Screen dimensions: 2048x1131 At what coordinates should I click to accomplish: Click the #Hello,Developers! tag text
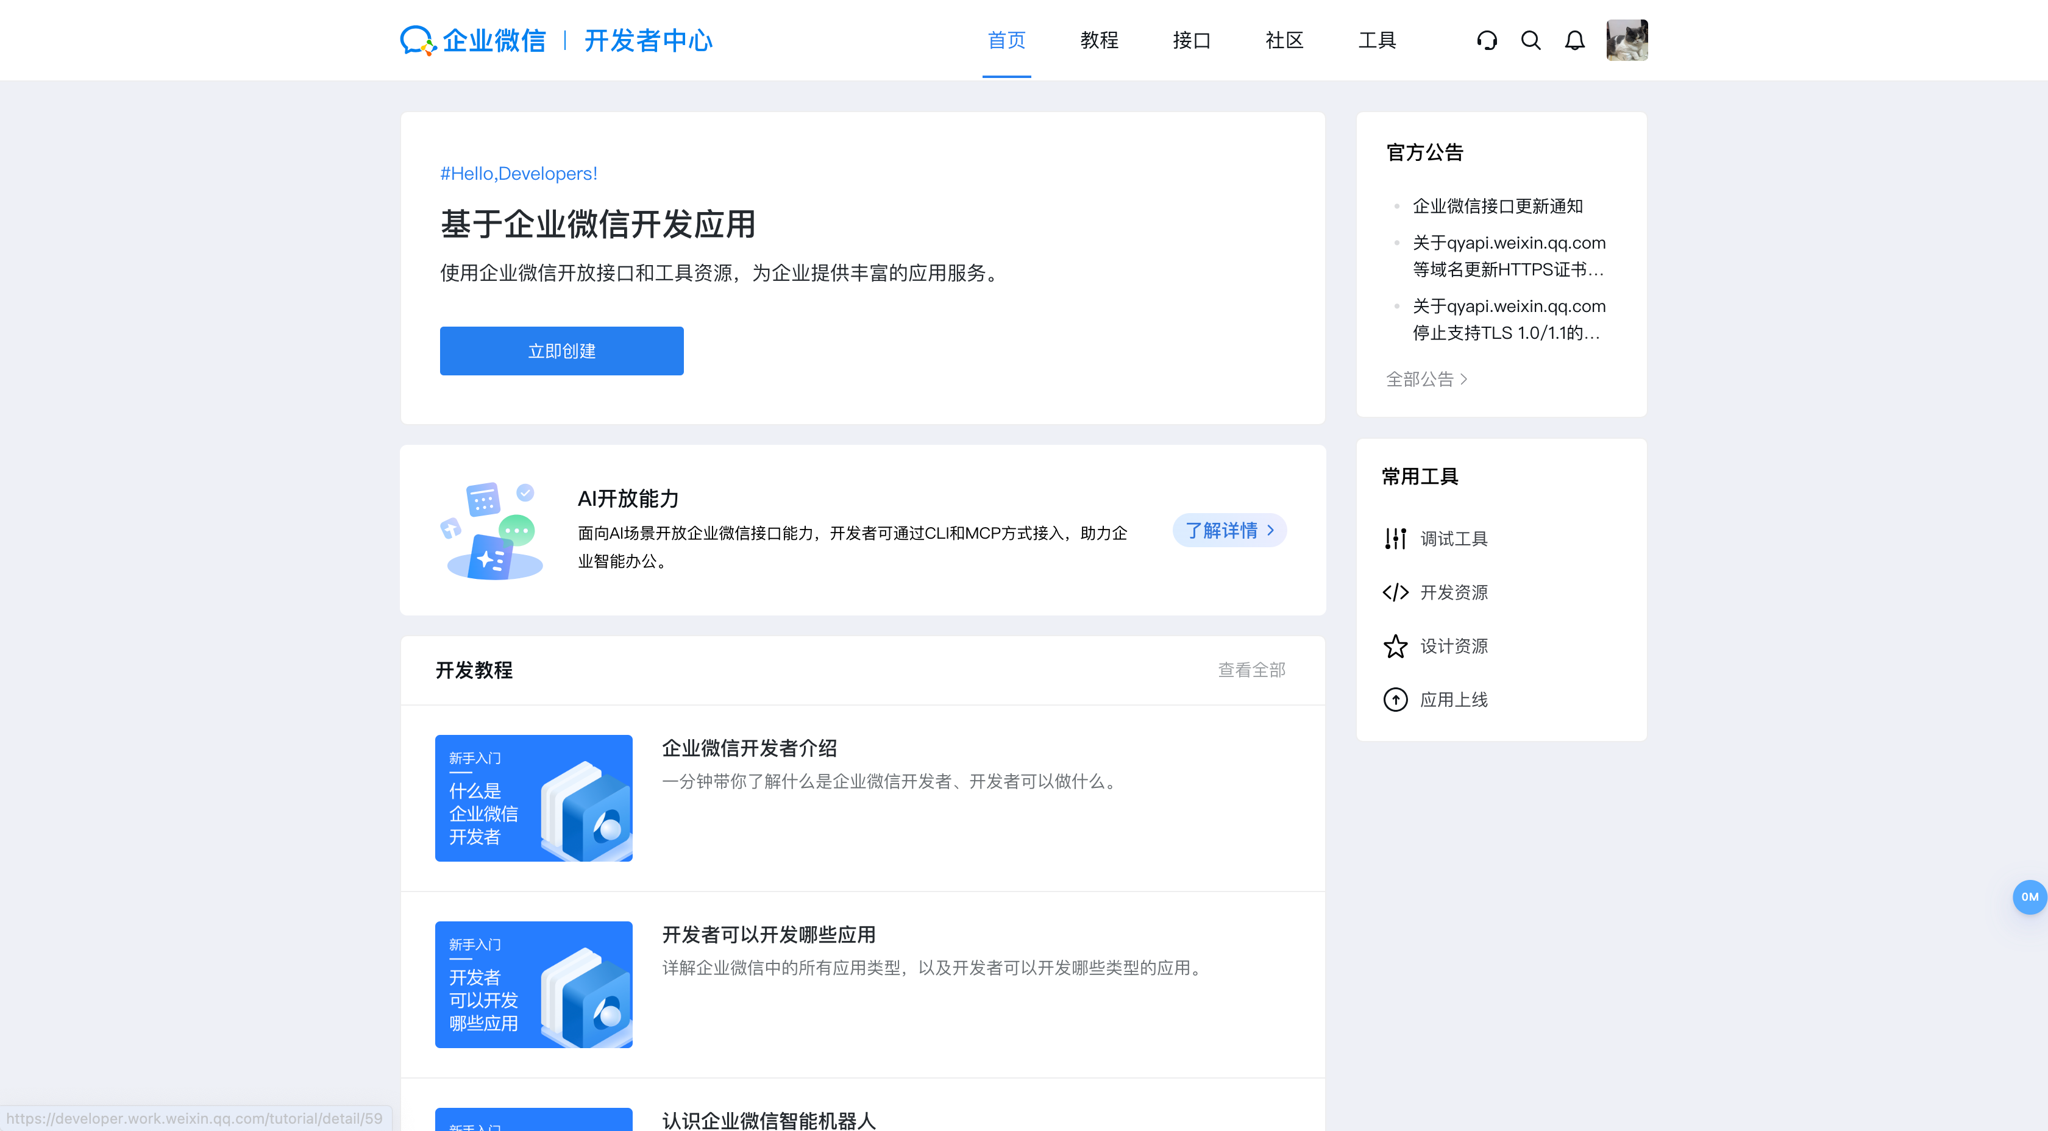pyautogui.click(x=518, y=173)
